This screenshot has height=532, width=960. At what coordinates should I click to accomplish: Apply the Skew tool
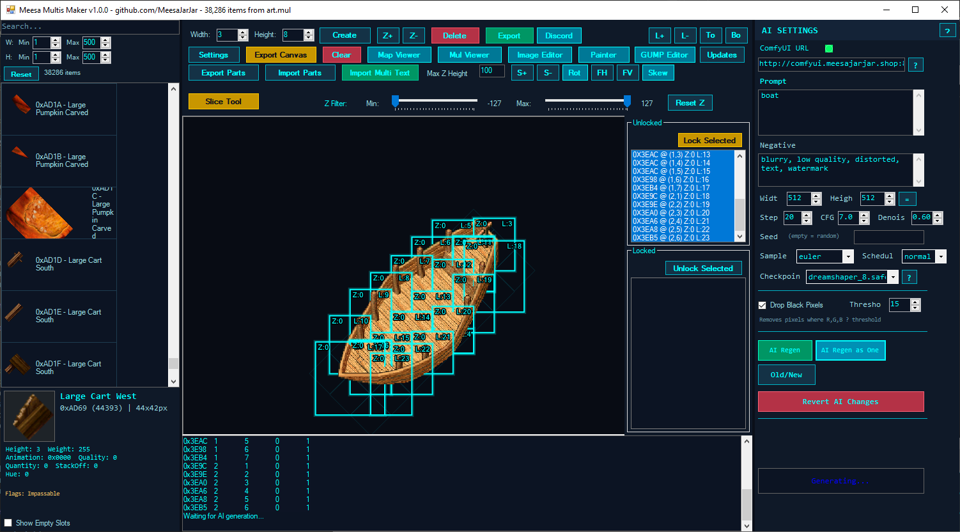point(658,72)
